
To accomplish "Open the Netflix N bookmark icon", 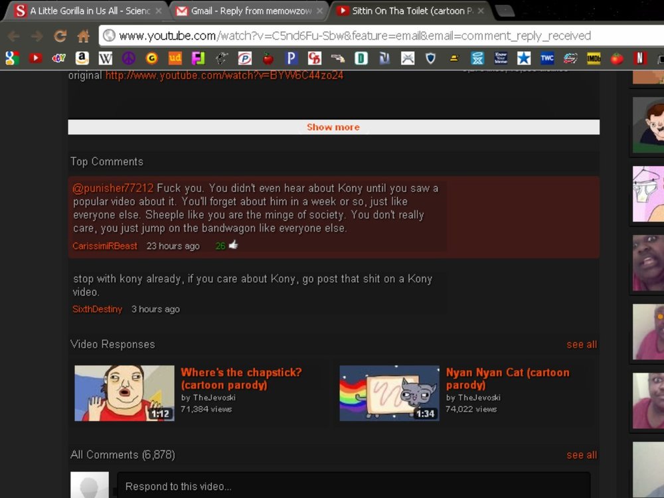I will tap(640, 58).
